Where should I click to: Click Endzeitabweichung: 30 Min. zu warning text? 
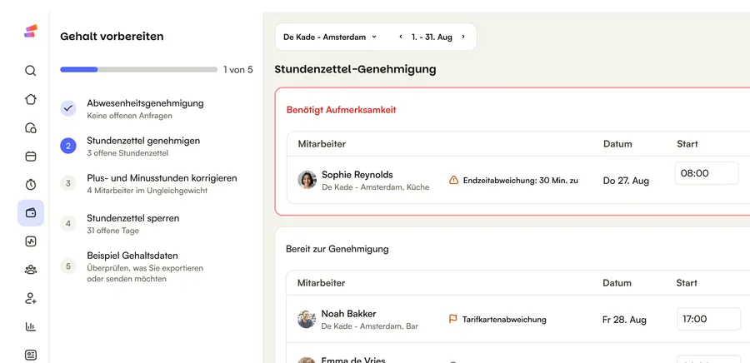point(520,181)
